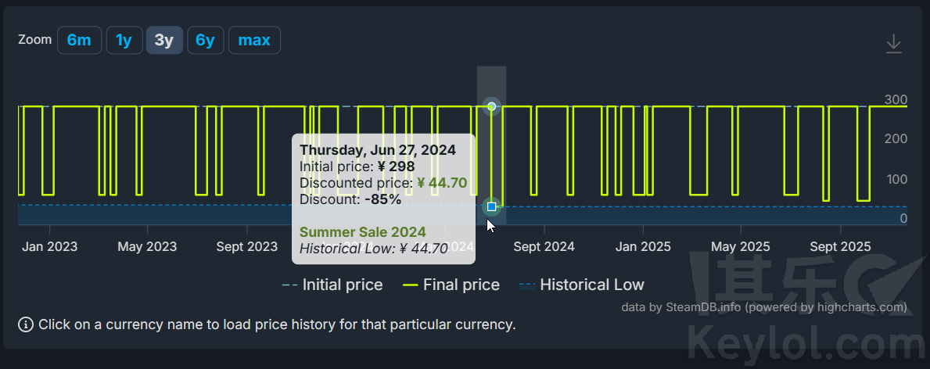Screen dimensions: 930x369
Task: Click the circular initial price marker at 298
Action: (x=491, y=106)
